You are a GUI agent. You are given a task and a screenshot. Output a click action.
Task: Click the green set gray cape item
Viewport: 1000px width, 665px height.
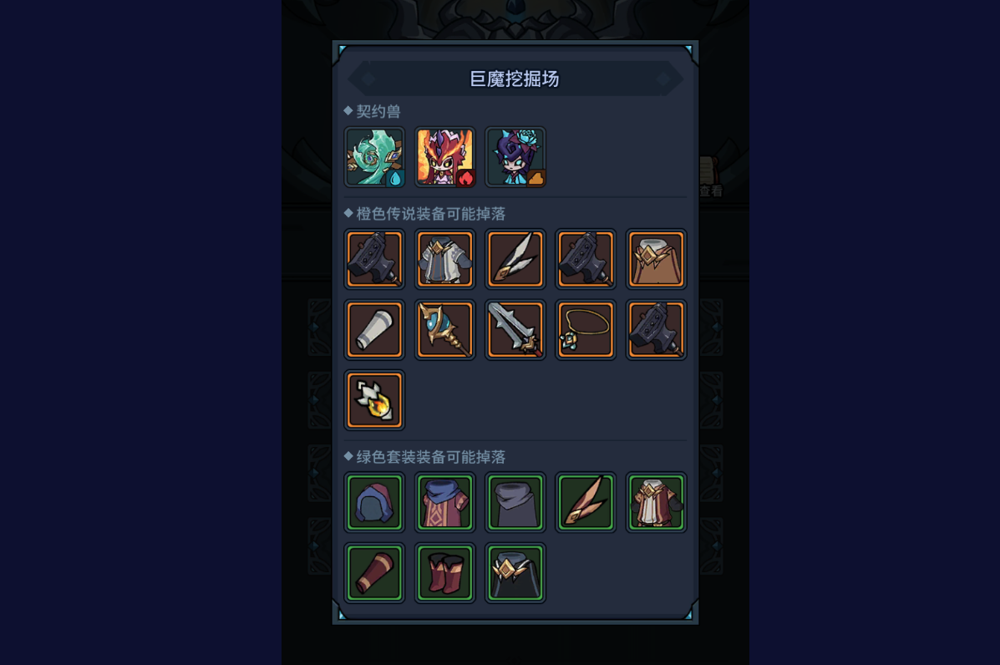pos(515,502)
